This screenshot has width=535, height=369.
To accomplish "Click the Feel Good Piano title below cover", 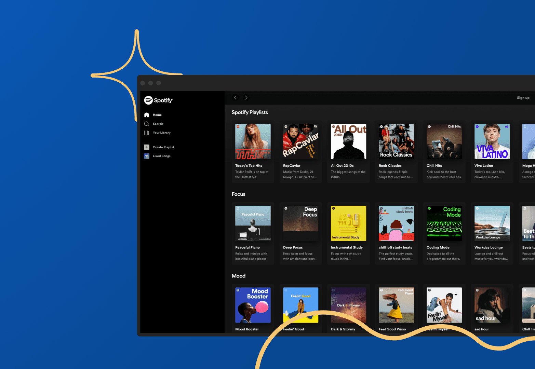I will (x=392, y=329).
